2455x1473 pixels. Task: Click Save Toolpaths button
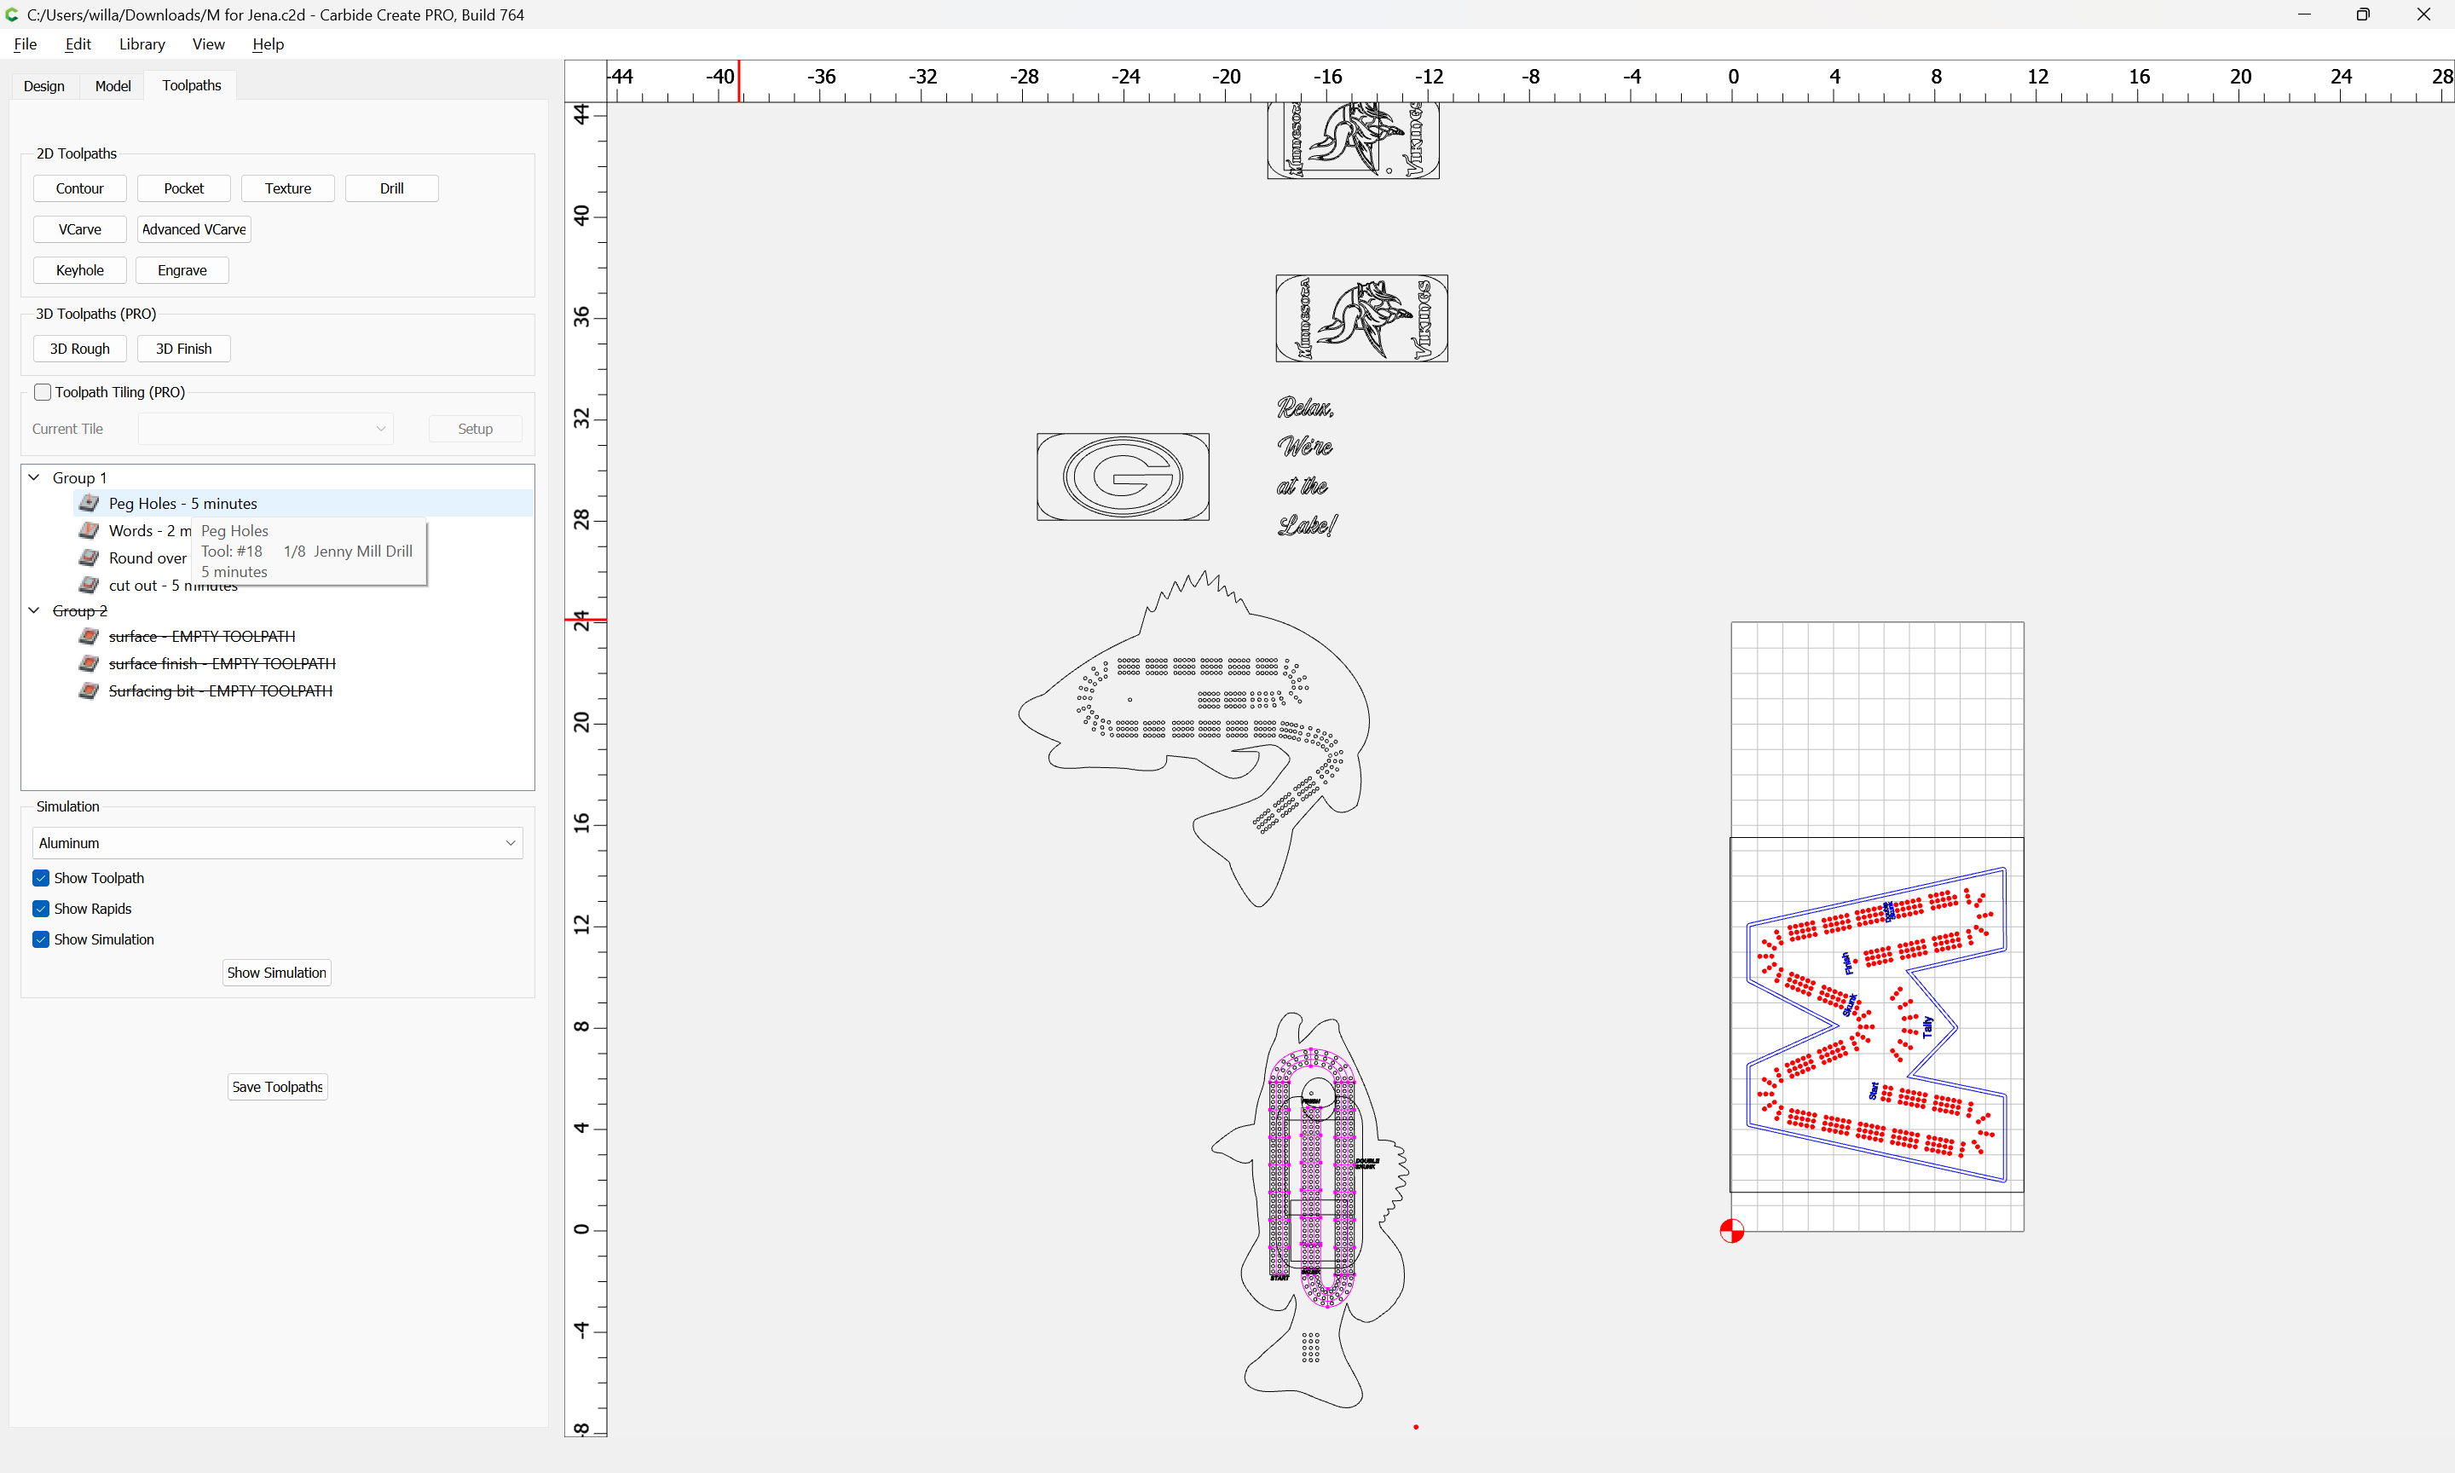click(x=278, y=1087)
